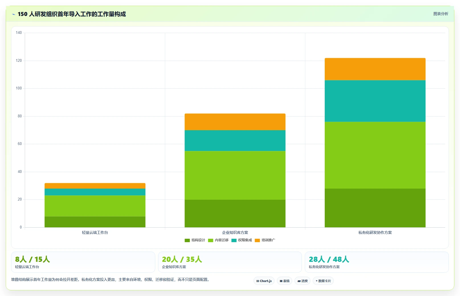Select the 进度 tag
This screenshot has height=296, width=460.
pos(302,281)
